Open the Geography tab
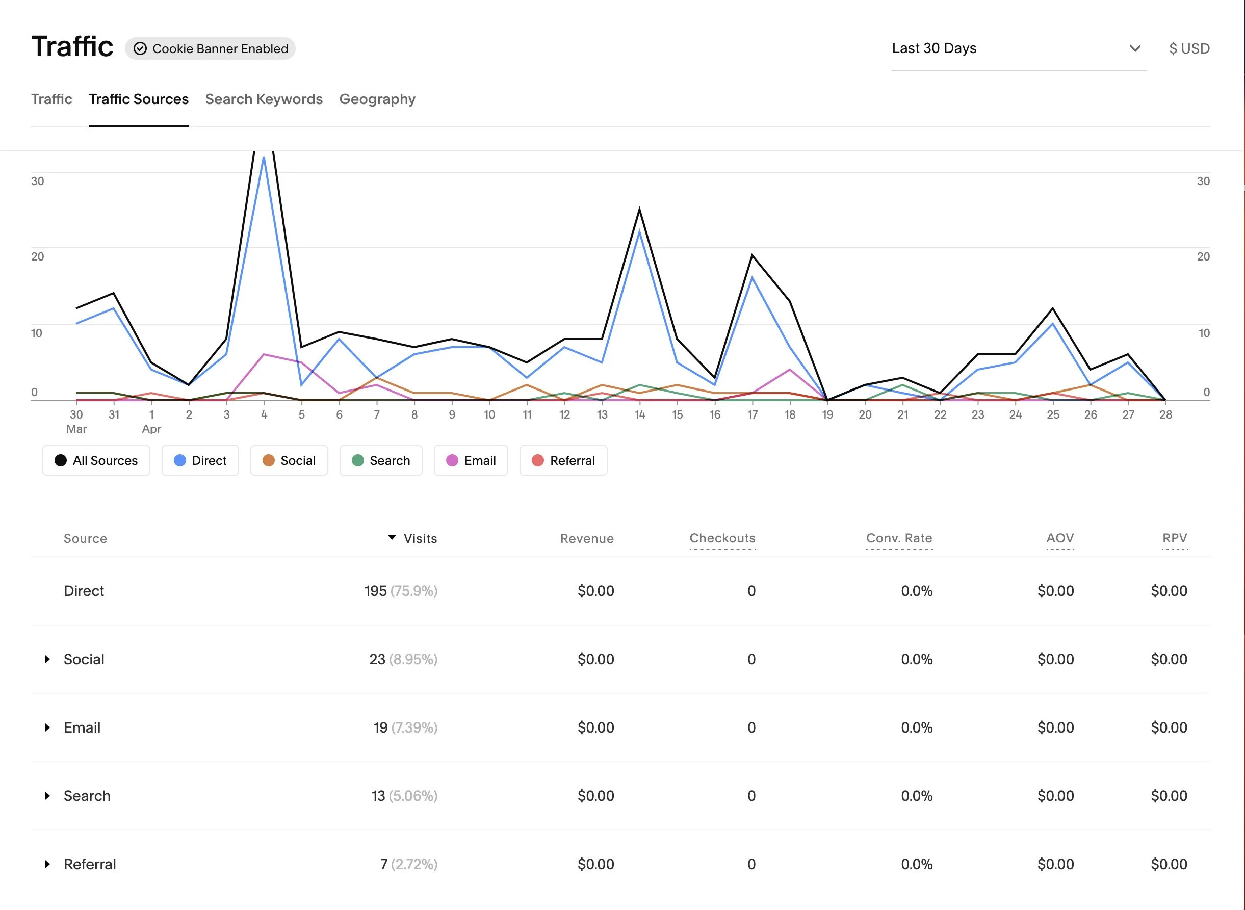This screenshot has height=910, width=1245. tap(377, 99)
